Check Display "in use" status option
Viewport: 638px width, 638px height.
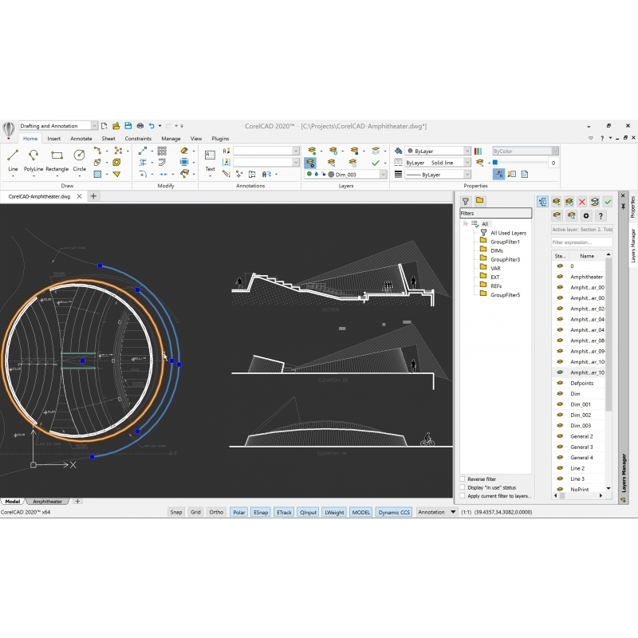point(463,487)
